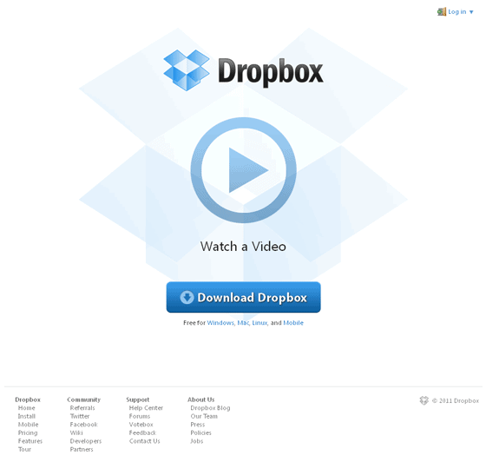The image size is (486, 462).
Task: Click the © 2011 Dropbox copyright text
Action: [x=456, y=400]
